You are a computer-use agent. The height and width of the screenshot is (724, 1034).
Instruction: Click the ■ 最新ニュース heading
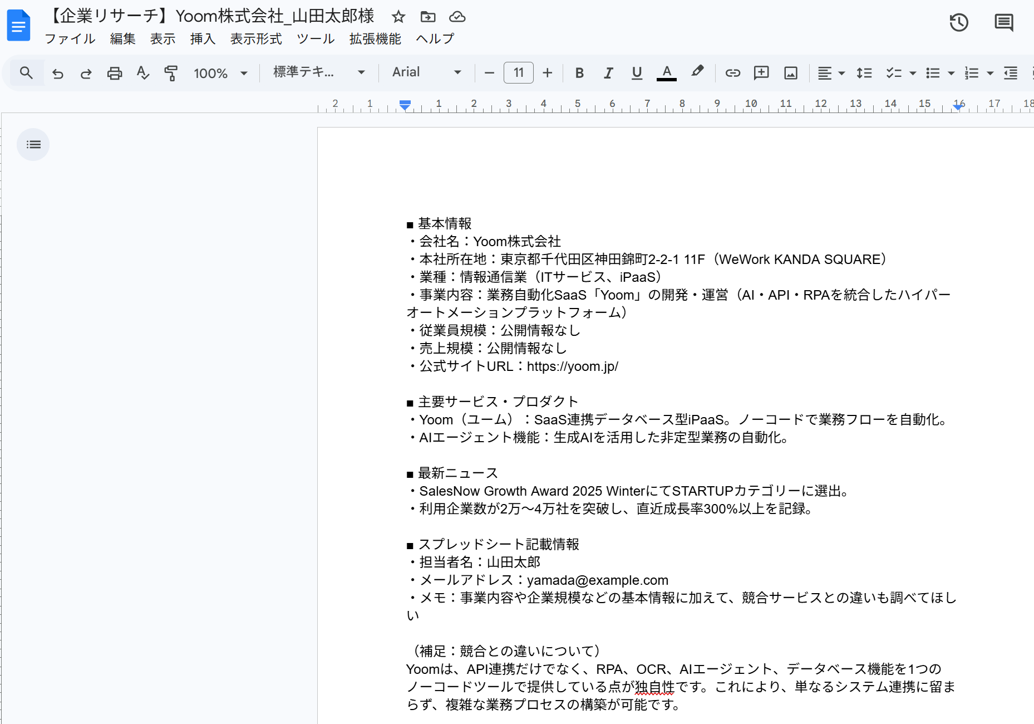pos(452,473)
